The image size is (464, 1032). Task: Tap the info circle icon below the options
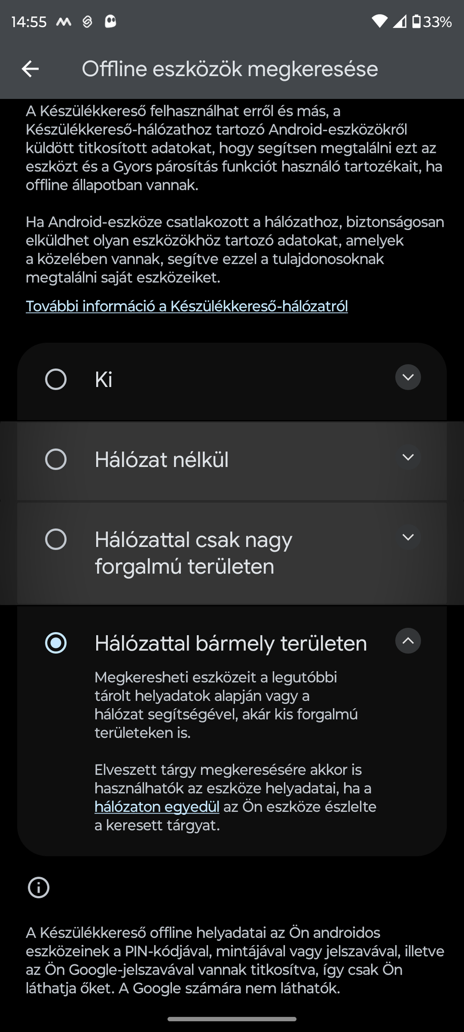(38, 887)
